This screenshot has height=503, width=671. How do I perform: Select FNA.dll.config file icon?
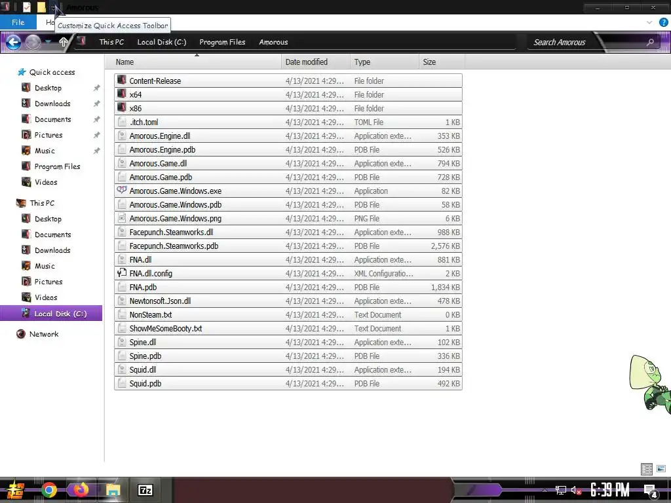(x=122, y=273)
